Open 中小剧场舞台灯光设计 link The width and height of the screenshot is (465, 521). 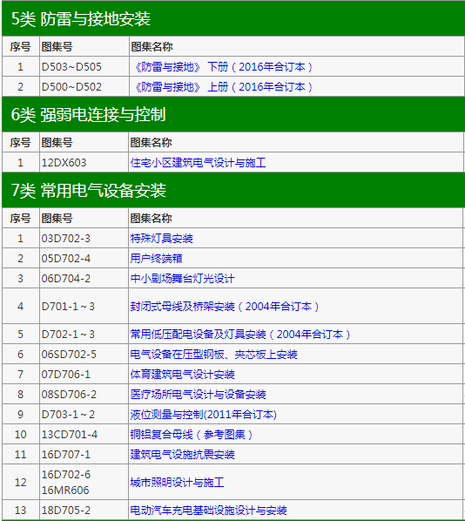click(x=182, y=278)
